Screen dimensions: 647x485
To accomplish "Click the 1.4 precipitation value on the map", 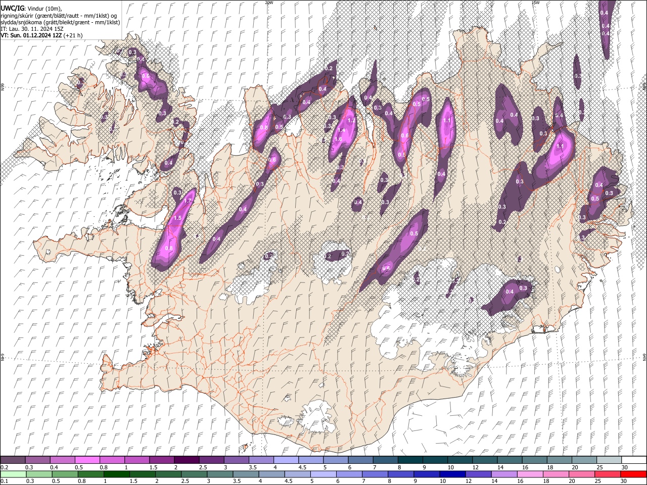I will click(341, 130).
